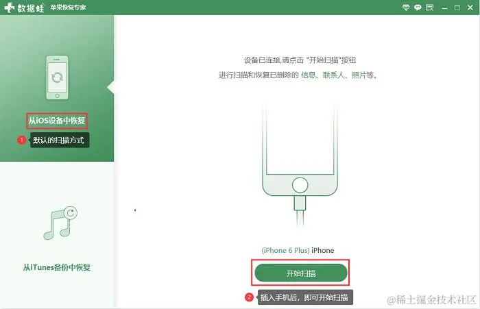480x309 pixels.
Task: Open the diamond VIP icon in title bar
Action: click(406, 8)
